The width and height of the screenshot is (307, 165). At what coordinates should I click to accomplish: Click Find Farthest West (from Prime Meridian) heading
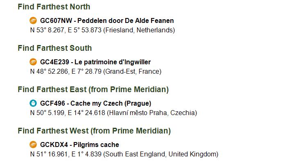click(94, 131)
